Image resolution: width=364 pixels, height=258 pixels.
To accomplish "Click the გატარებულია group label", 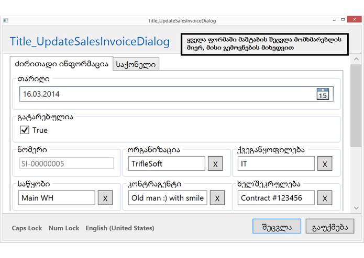I will [x=45, y=117].
